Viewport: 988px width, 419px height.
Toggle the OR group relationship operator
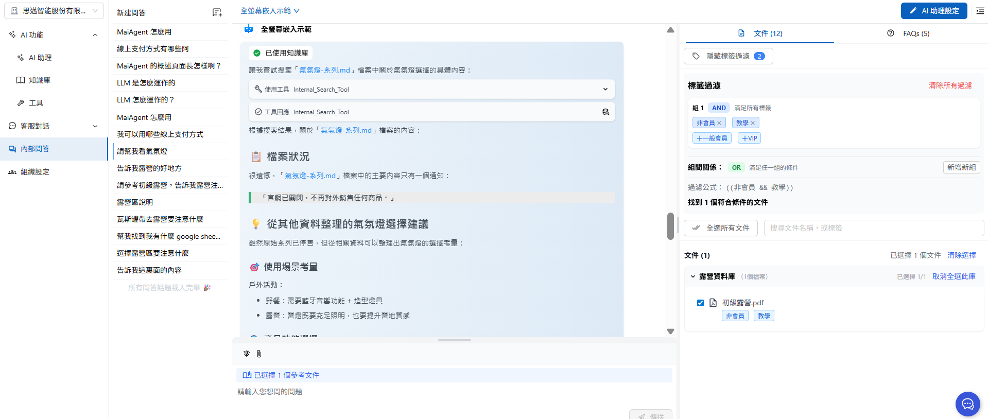[x=736, y=168]
